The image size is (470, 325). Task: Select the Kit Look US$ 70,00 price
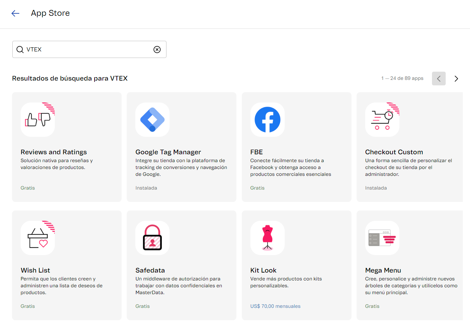coord(275,306)
